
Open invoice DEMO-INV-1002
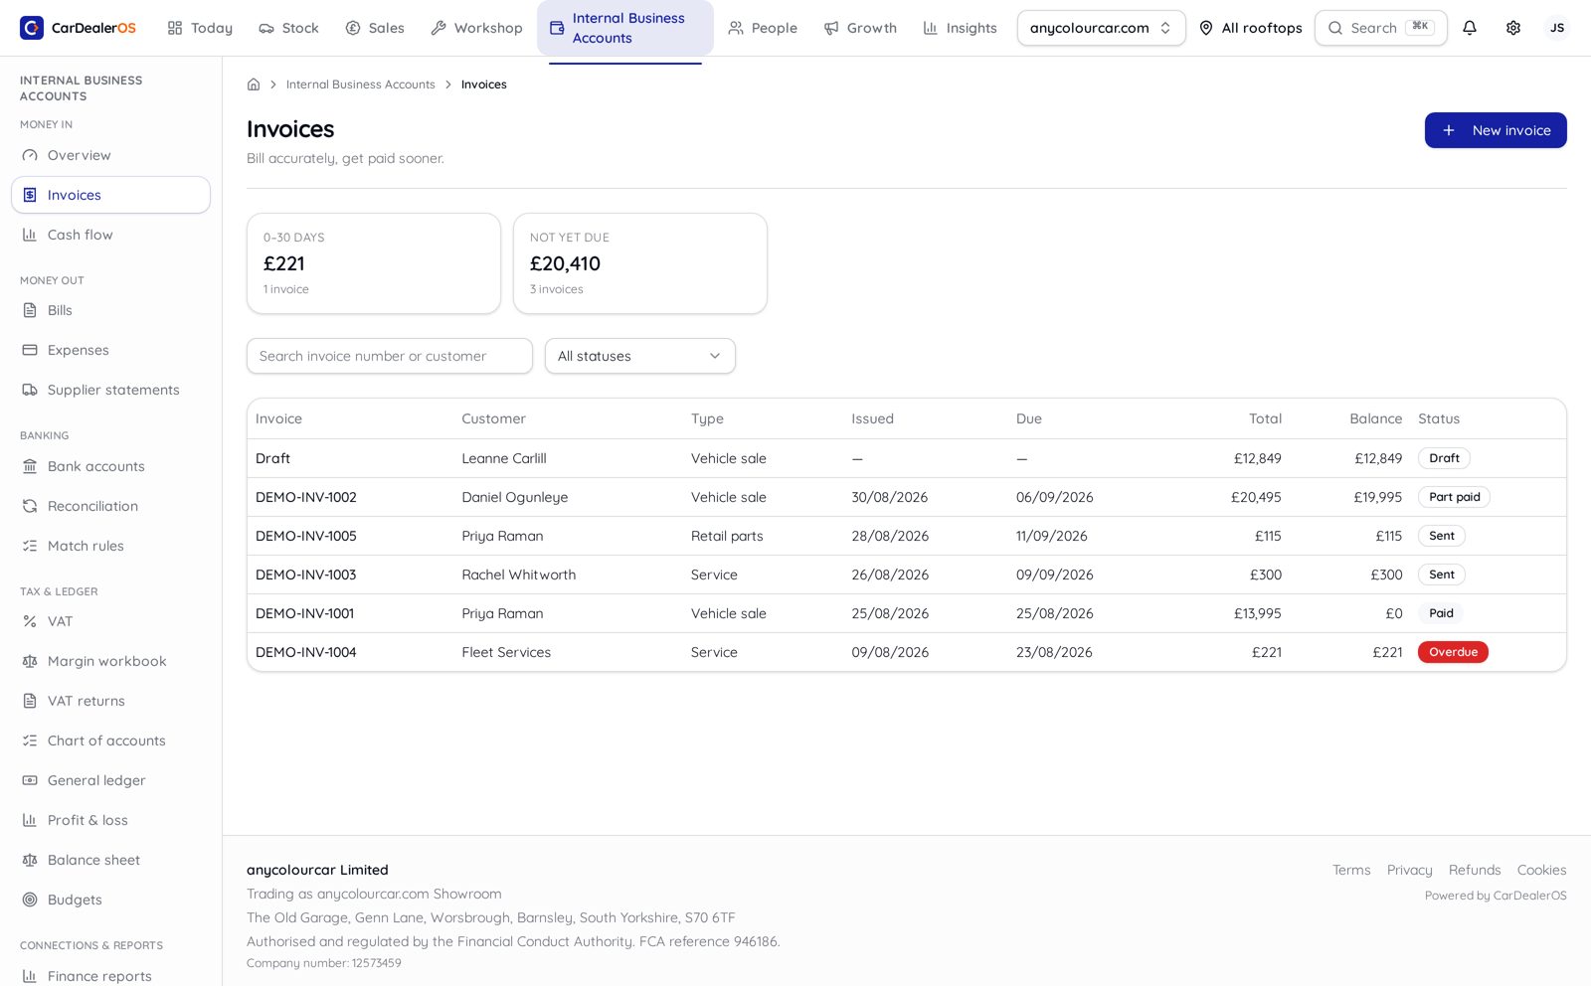pyautogui.click(x=306, y=497)
